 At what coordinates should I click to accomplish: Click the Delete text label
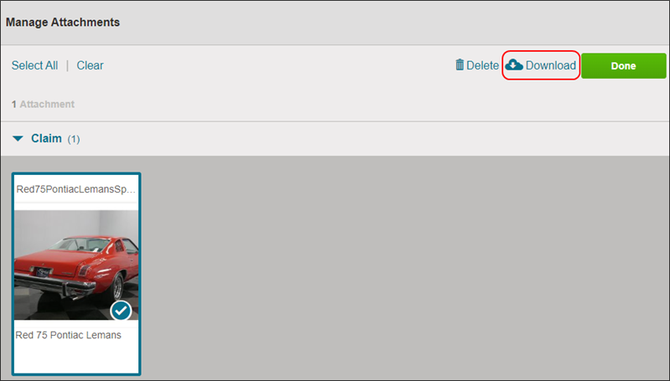tap(482, 65)
